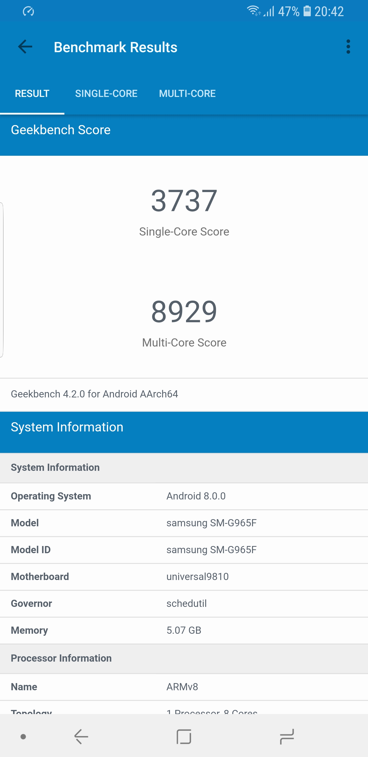The width and height of the screenshot is (368, 757).
Task: Tap the Motherboard universal9810 row
Action: [x=184, y=576]
